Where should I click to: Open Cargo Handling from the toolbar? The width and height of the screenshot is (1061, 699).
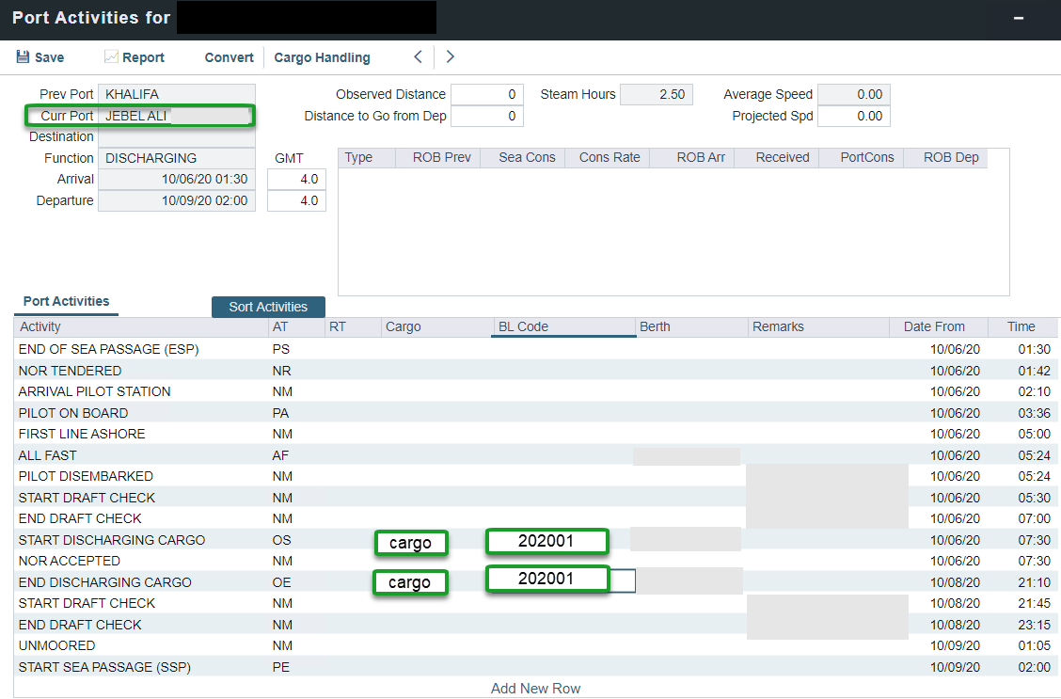pyautogui.click(x=322, y=57)
